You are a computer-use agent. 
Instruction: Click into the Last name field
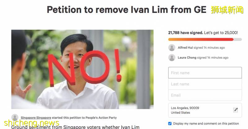(205, 84)
